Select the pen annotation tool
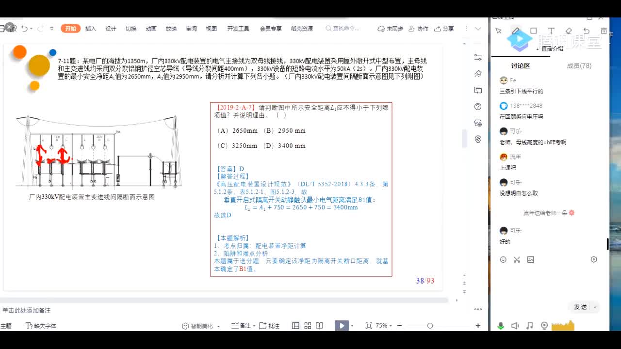 [516, 31]
